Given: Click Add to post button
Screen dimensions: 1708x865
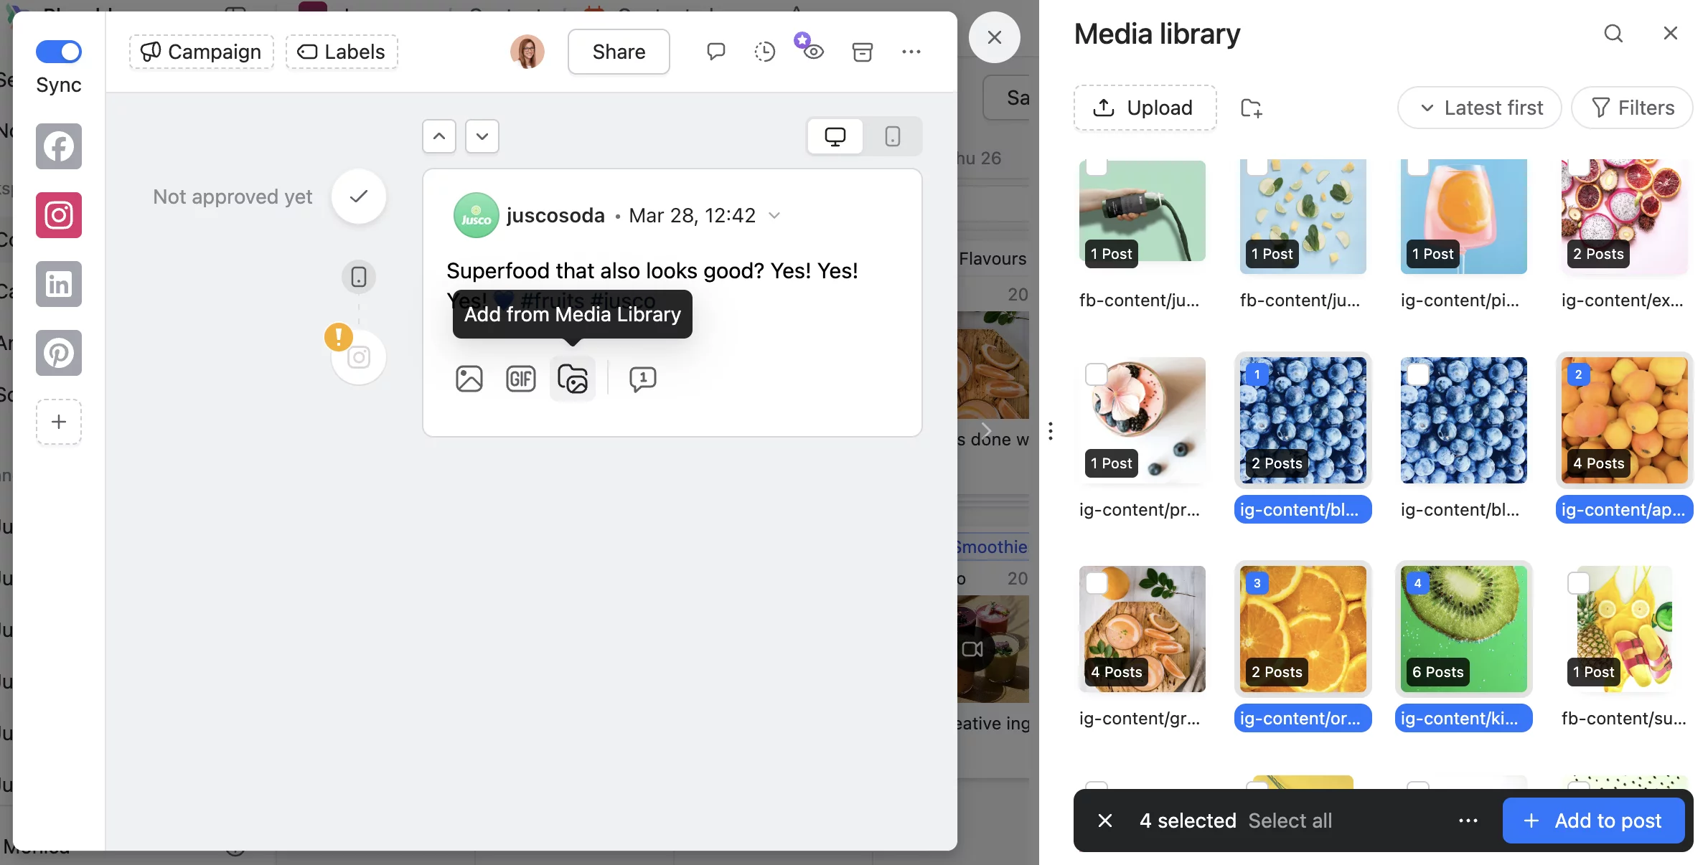Looking at the screenshot, I should (x=1593, y=821).
